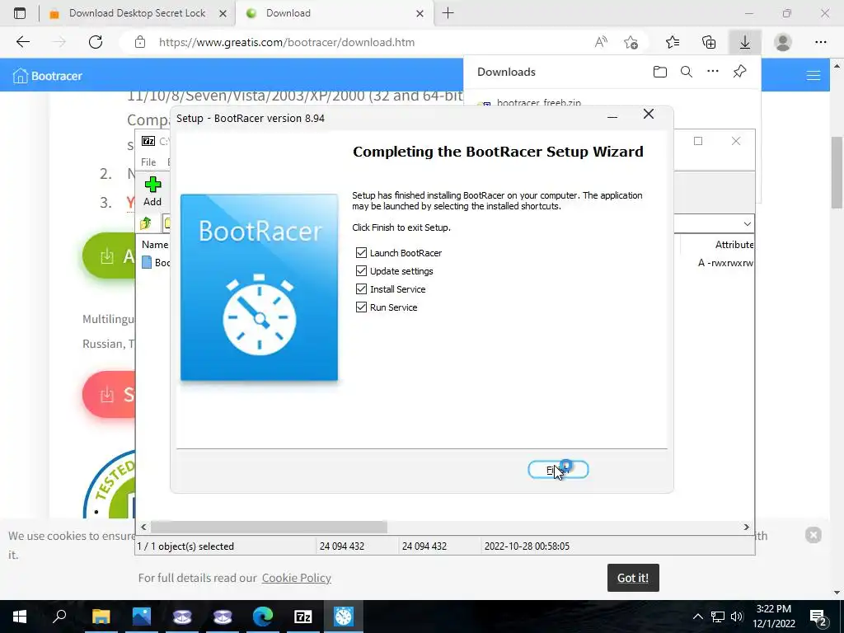Close the 7-Zip window
Viewport: 844px width, 633px height.
coord(736,141)
